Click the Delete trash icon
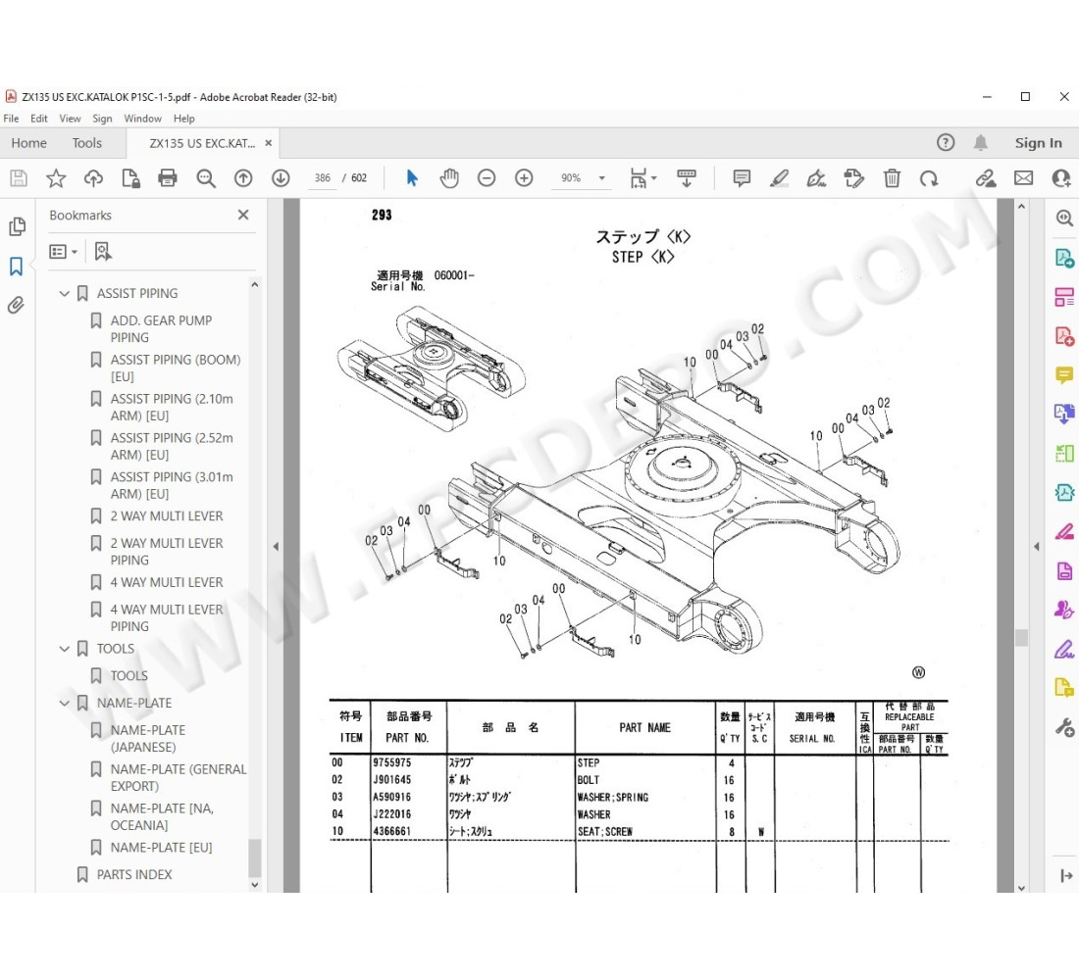This screenshot has width=1079, height=980. [x=892, y=178]
